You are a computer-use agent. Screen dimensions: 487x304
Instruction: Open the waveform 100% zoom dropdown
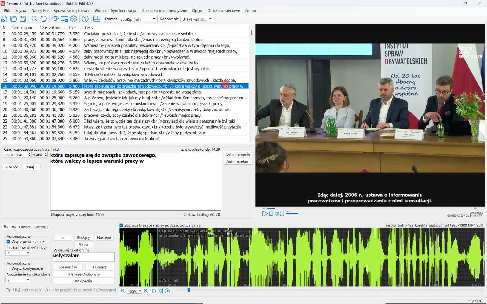pyautogui.click(x=134, y=291)
